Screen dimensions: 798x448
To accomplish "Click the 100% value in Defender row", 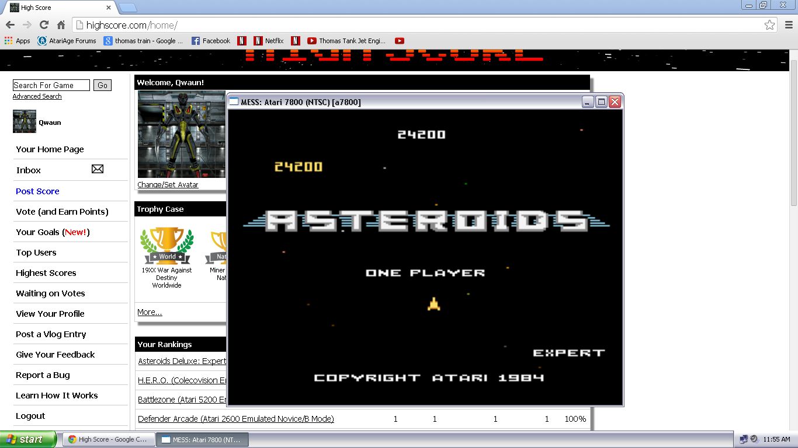I will (x=575, y=419).
